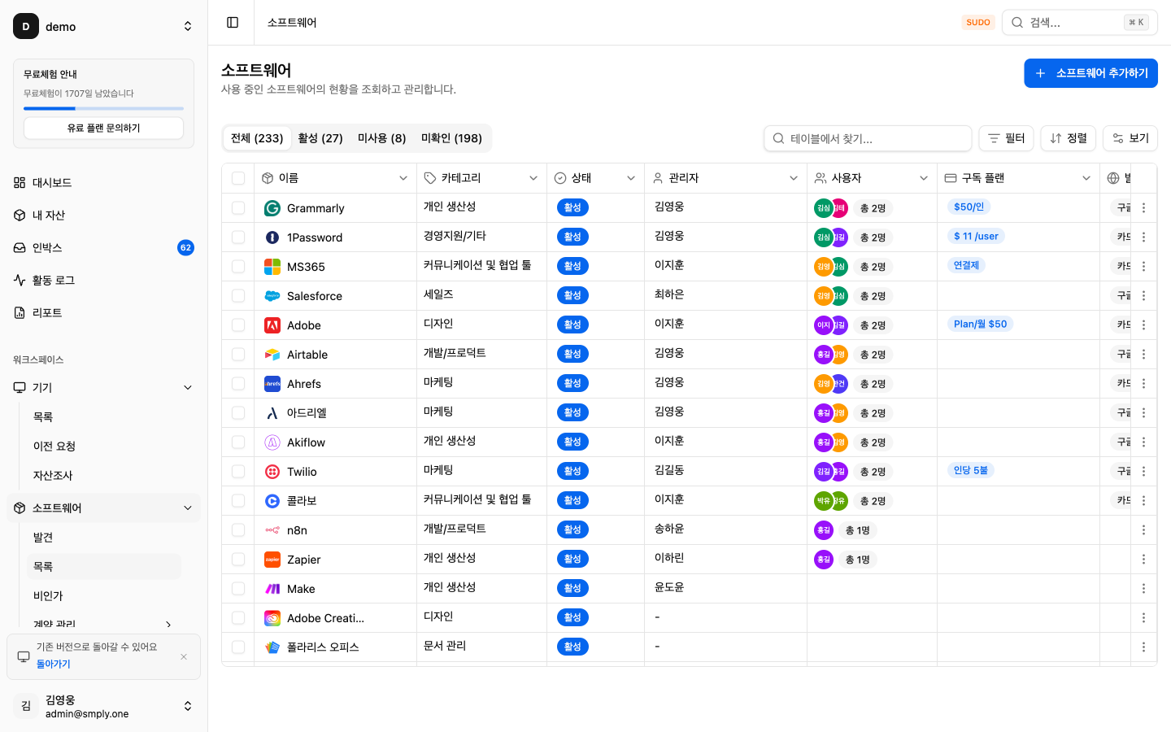Click the Zapier logo icon
The height and width of the screenshot is (732, 1171).
coord(272,560)
